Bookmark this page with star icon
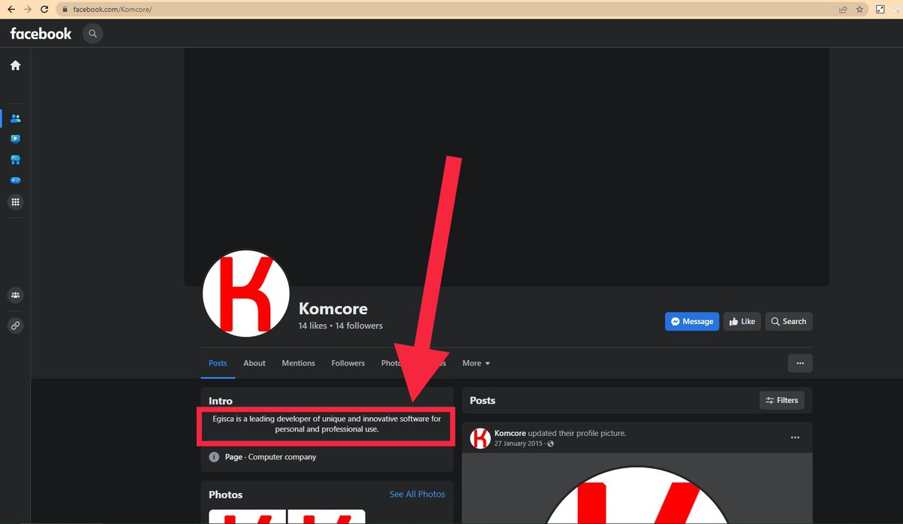 (x=859, y=9)
